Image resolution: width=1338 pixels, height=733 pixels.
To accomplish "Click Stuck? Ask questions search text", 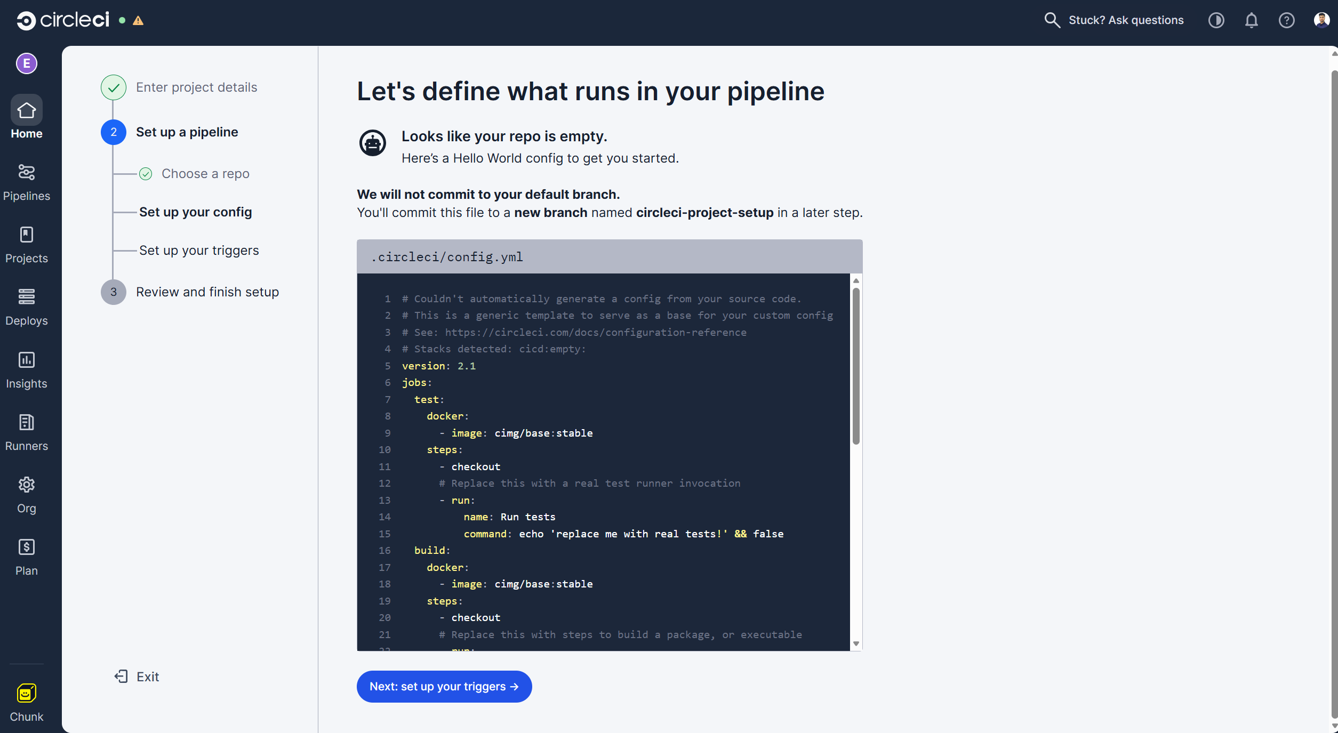I will [x=1126, y=20].
